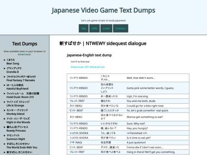
Task: Select The World Ends With You sidebar item
Action: [22, 146]
